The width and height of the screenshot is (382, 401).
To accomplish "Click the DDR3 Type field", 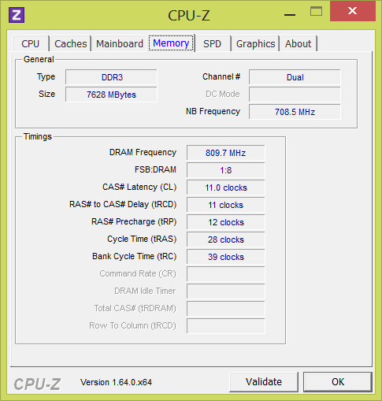I will pos(111,77).
